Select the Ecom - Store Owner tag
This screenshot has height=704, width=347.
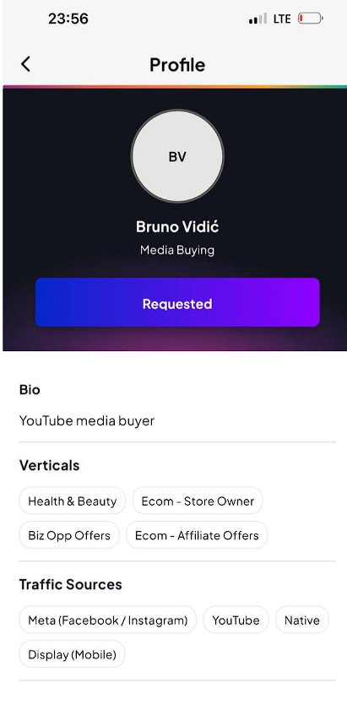[198, 501]
